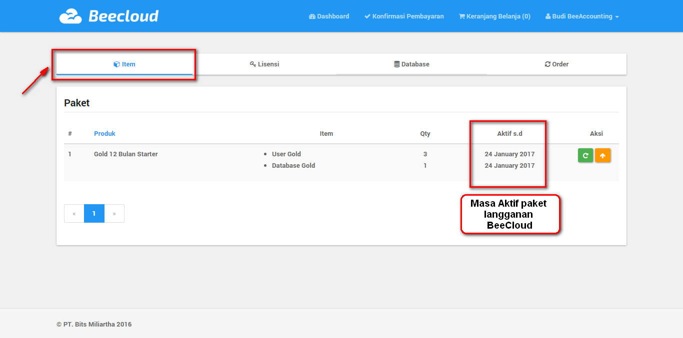Click the PT. Bits Miliartha 2016 footer
The height and width of the screenshot is (338, 683).
pyautogui.click(x=94, y=325)
